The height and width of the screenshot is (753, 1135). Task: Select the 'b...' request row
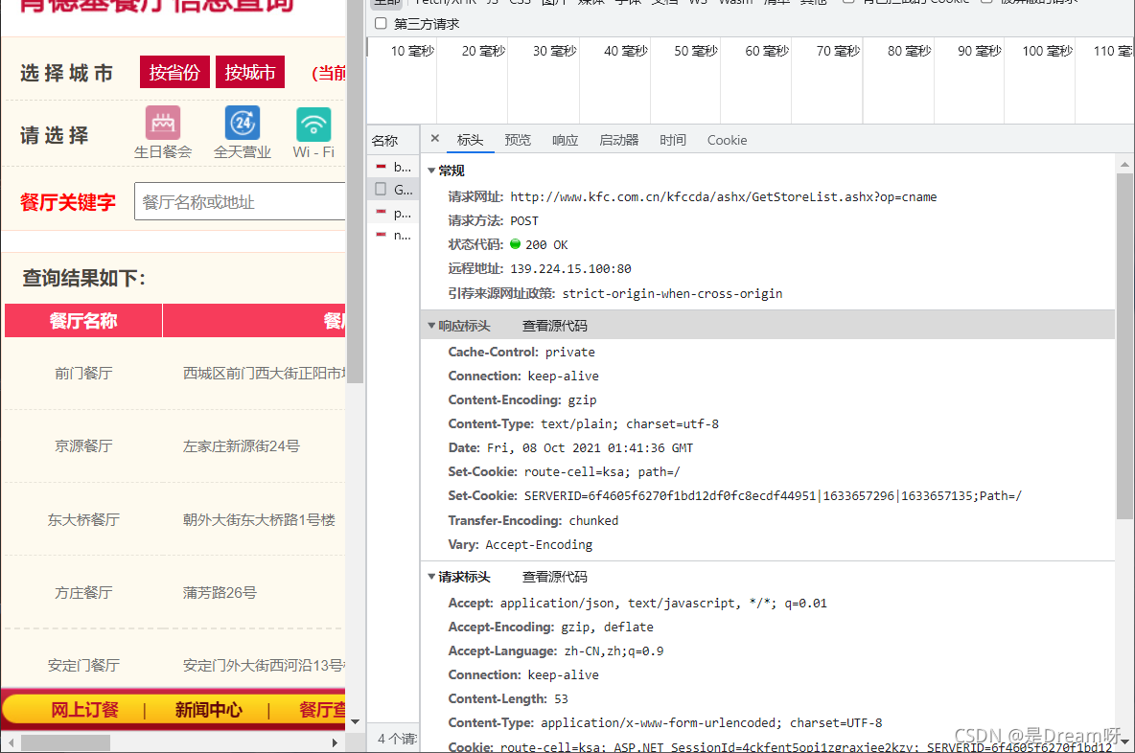pyautogui.click(x=394, y=167)
